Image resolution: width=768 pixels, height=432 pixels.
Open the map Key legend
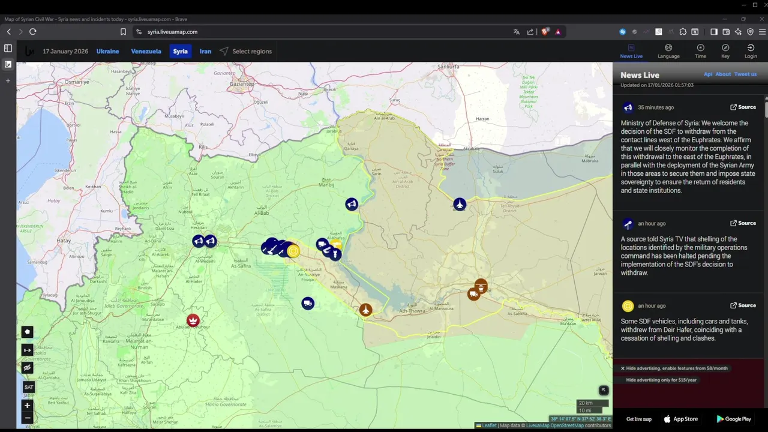click(725, 52)
